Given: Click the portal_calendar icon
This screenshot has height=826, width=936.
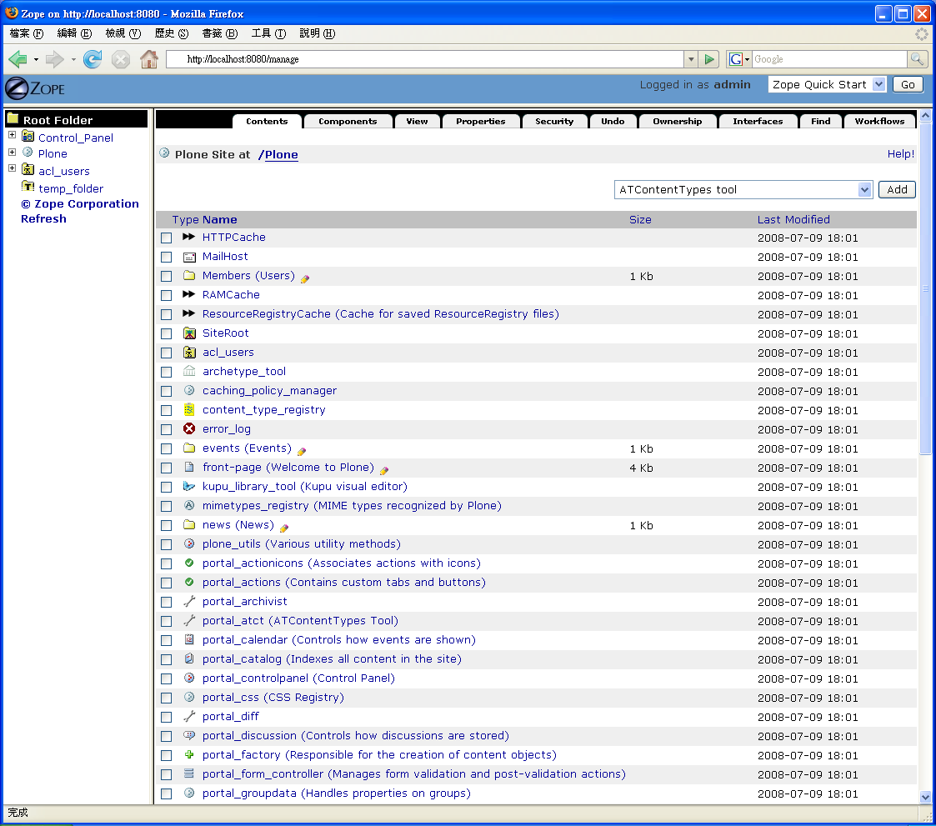Looking at the screenshot, I should (189, 639).
